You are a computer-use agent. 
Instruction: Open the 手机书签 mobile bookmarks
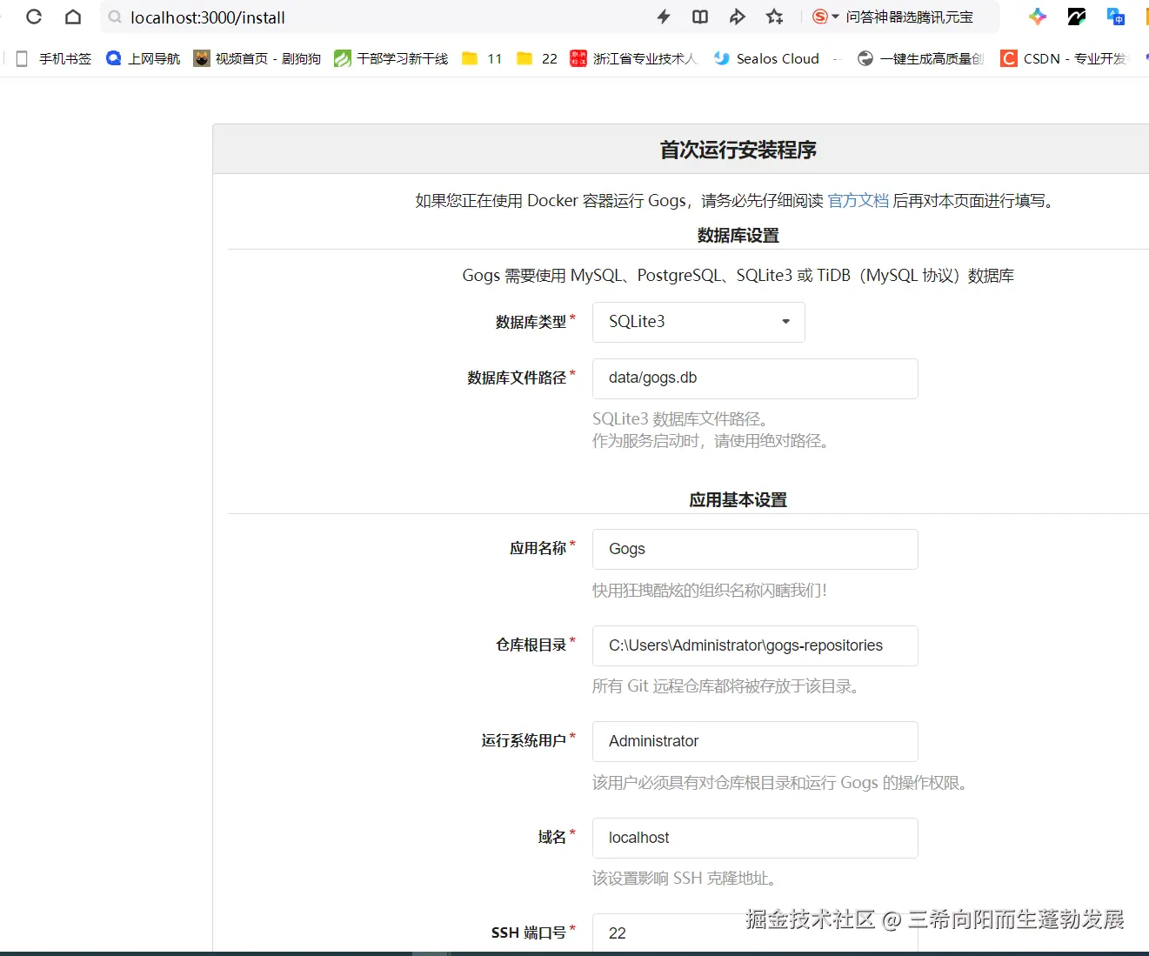click(x=54, y=58)
